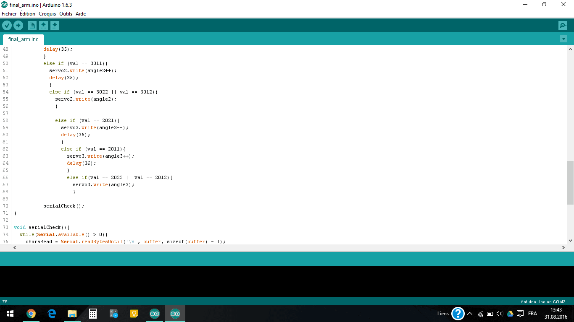Select the final_arm.ino tab
The height and width of the screenshot is (322, 574).
point(23,39)
